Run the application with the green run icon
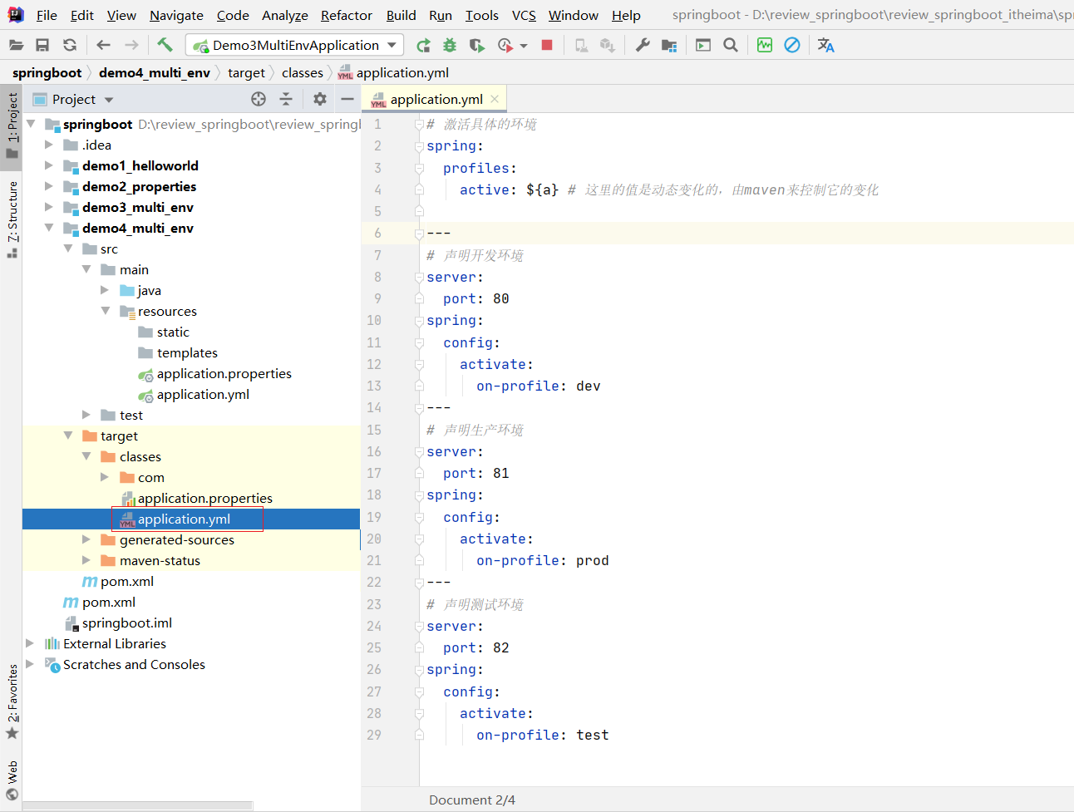The image size is (1074, 812). point(423,45)
